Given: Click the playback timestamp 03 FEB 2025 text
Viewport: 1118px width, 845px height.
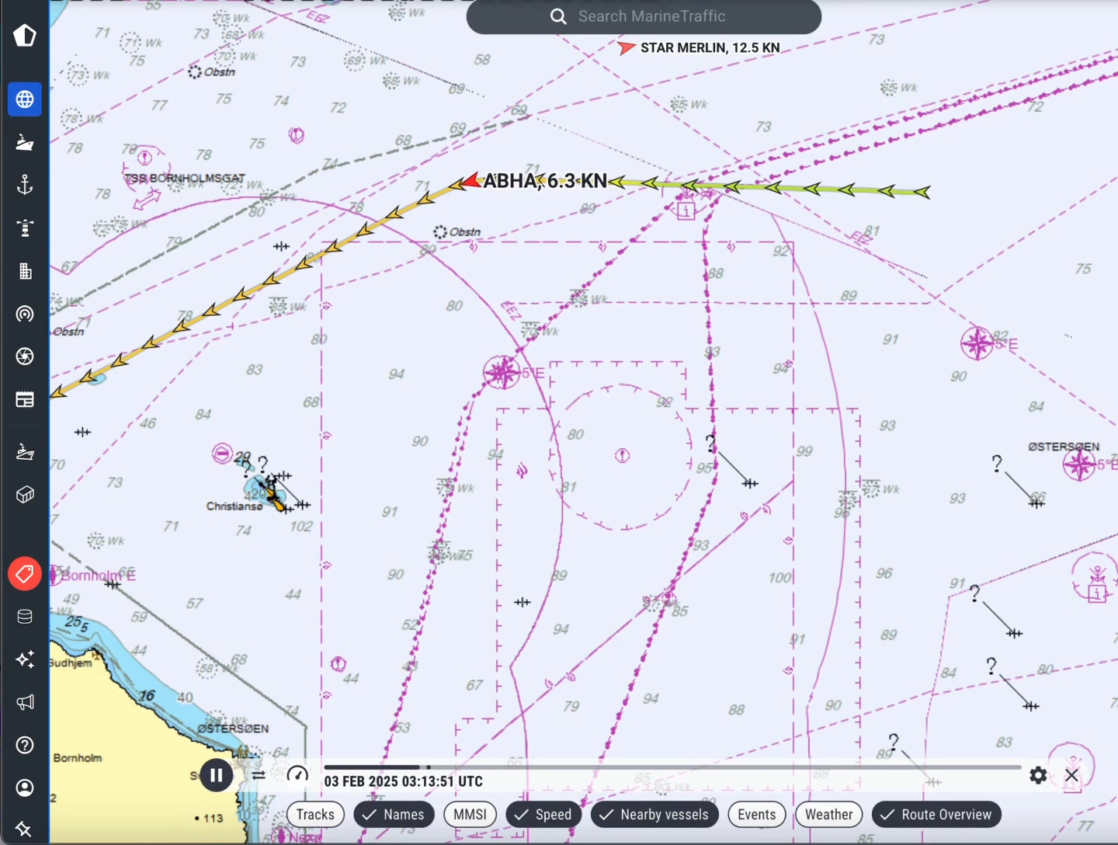Looking at the screenshot, I should point(404,781).
